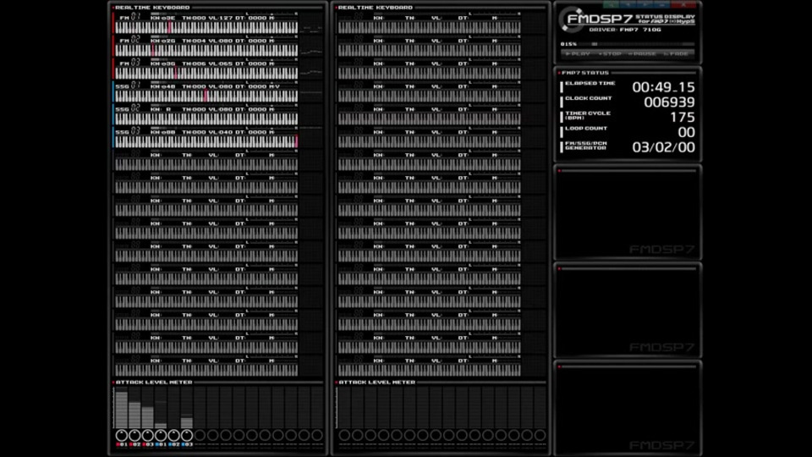Viewport: 812px width, 457px height.
Task: Click the SSG 03 channel piano keyboard
Action: click(x=206, y=141)
